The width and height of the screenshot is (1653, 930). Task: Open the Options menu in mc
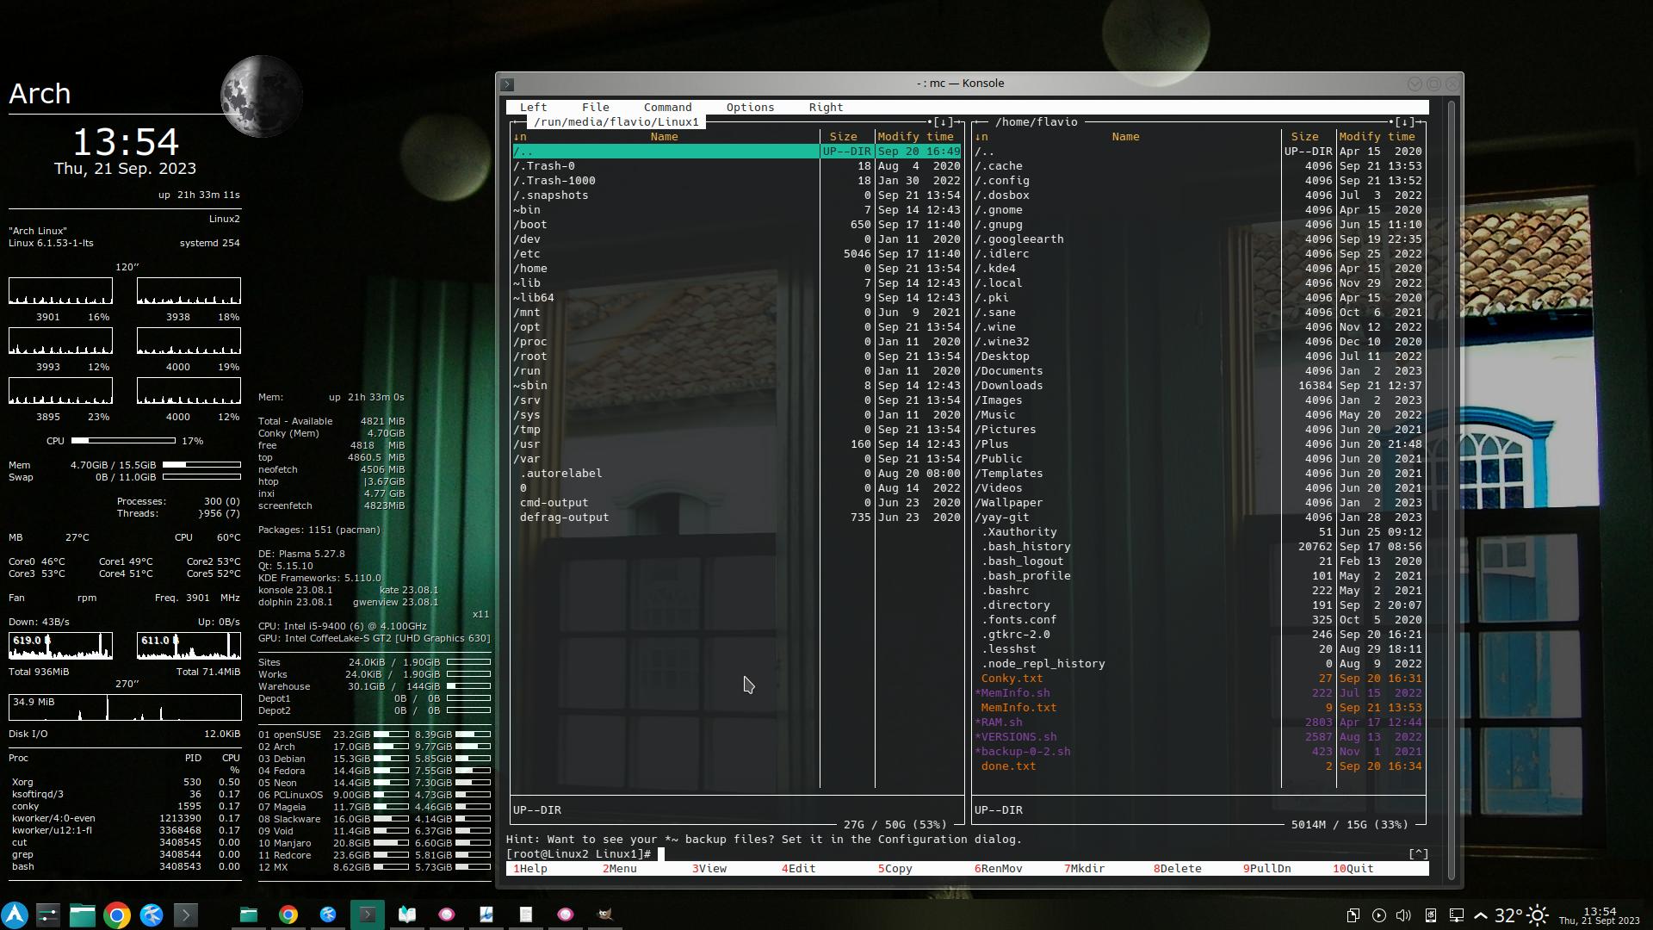(x=749, y=108)
